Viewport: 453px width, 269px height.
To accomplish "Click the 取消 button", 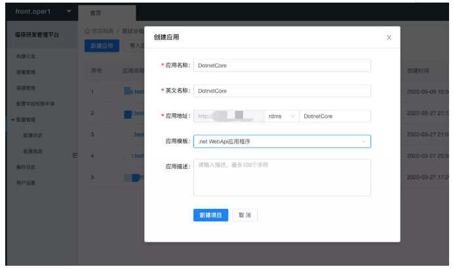I will [245, 215].
